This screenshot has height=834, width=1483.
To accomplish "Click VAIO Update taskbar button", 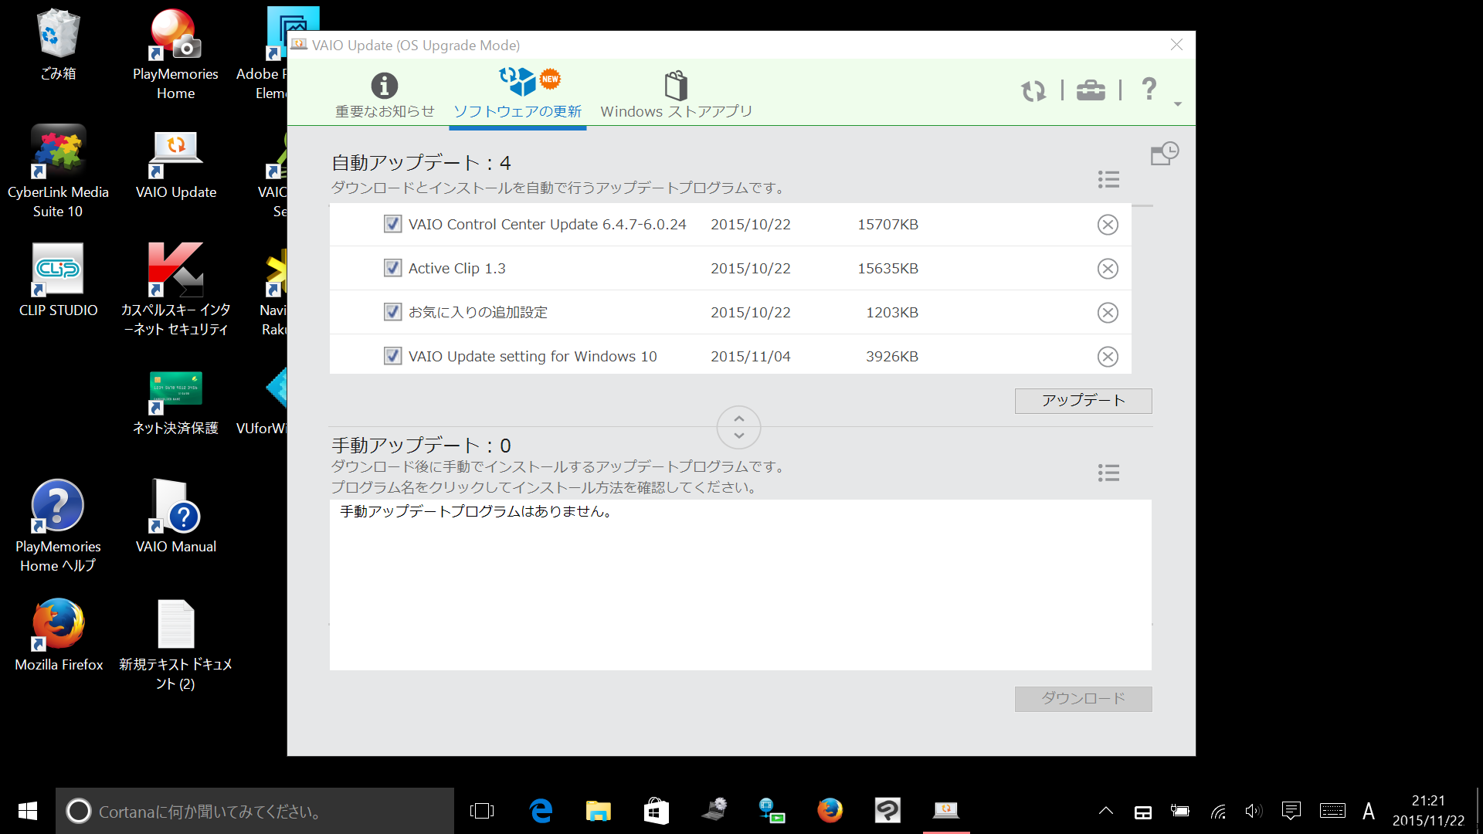I will click(x=946, y=811).
